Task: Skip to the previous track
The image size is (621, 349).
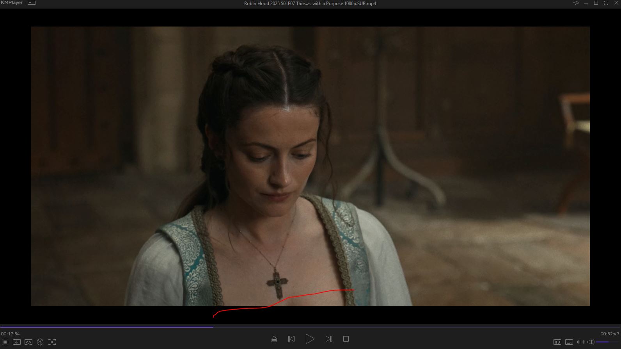Action: [x=291, y=339]
